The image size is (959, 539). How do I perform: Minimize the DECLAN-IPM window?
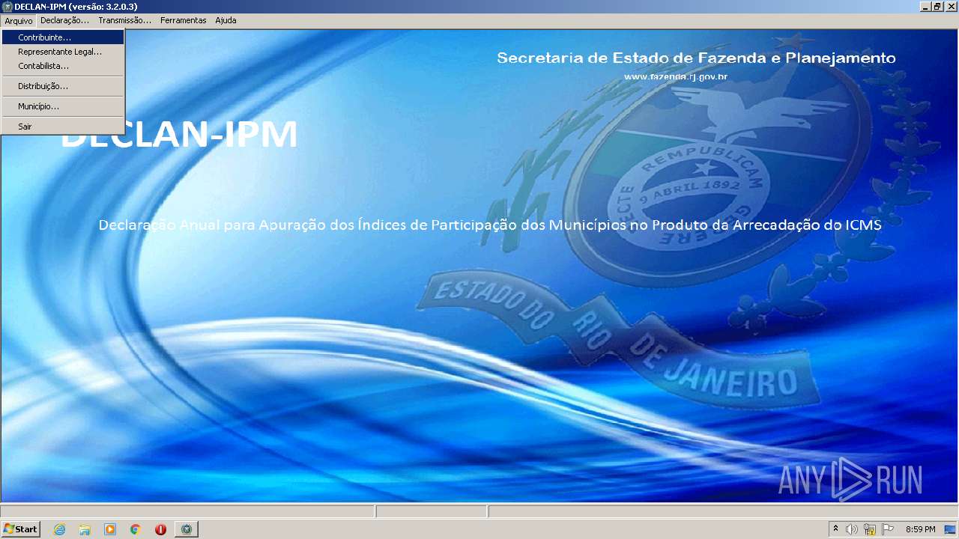pyautogui.click(x=925, y=7)
